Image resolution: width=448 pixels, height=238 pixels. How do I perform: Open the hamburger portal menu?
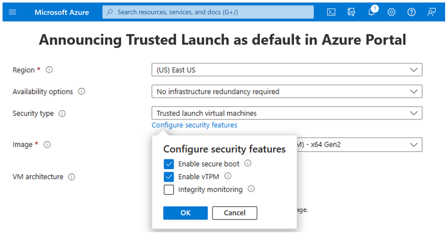click(x=13, y=12)
